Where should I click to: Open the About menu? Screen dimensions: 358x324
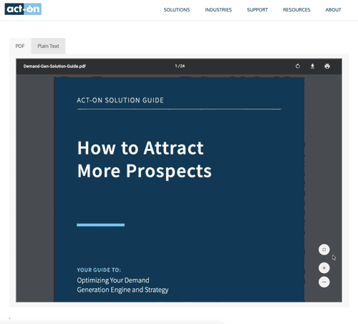[333, 10]
